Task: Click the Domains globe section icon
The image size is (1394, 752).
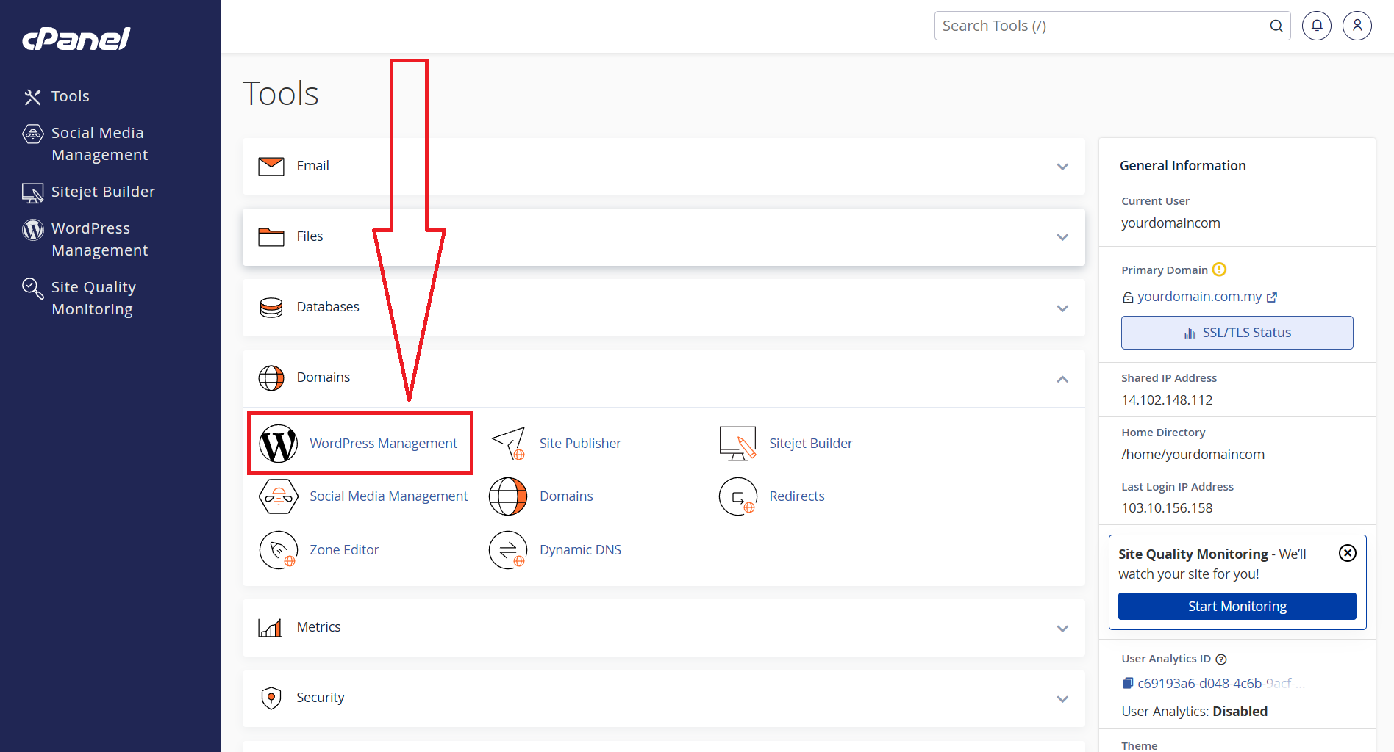Action: tap(271, 378)
